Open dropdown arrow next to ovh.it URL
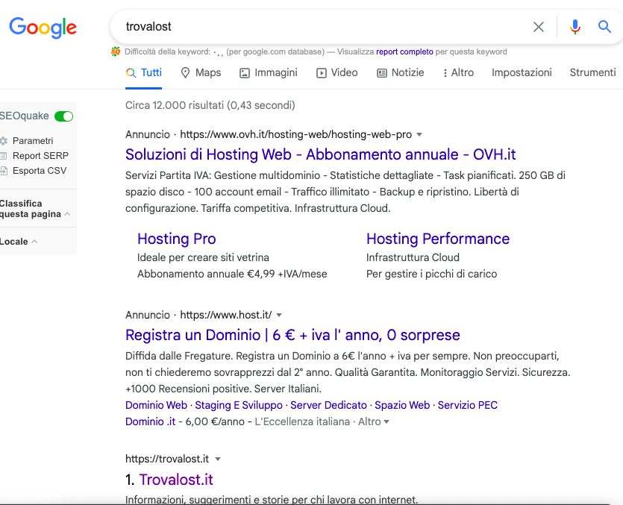This screenshot has height=505, width=623. coord(419,135)
